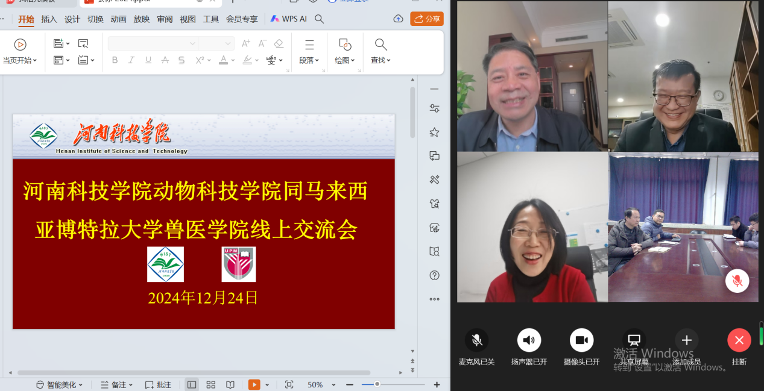Open reading view book icon in status bar
Viewport: 764px width, 391px height.
click(x=230, y=384)
